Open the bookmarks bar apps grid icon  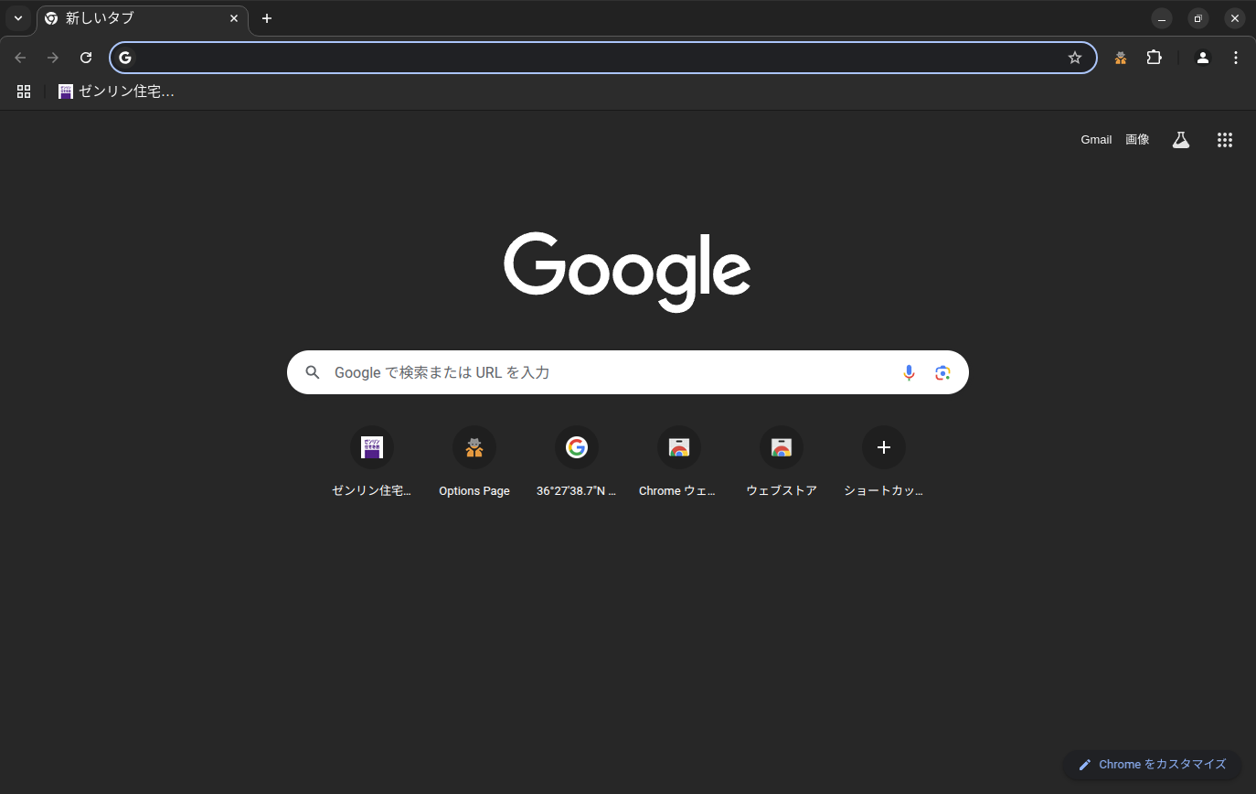coord(24,91)
